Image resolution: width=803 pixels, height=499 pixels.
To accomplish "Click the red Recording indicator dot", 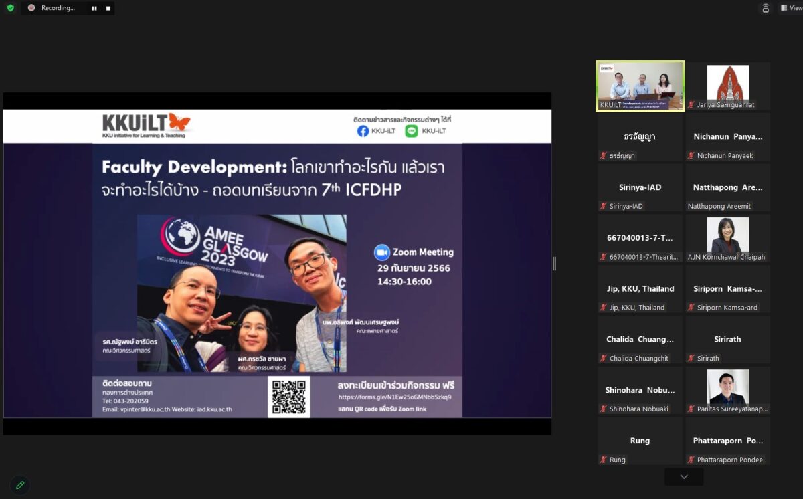I will click(x=31, y=8).
